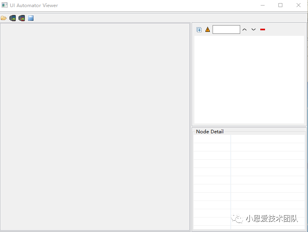Image resolution: width=308 pixels, height=232 pixels.
Task: Clear search with red minus icon
Action: point(262,29)
